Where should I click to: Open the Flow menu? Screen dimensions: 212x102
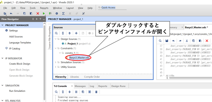[23, 8]
